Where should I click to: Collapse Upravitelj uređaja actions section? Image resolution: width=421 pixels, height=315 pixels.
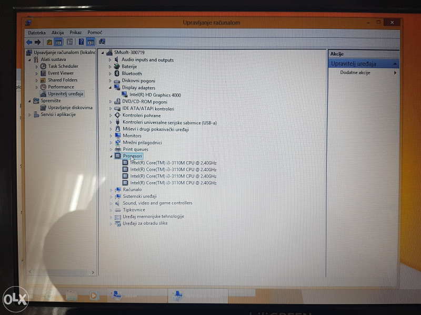395,64
